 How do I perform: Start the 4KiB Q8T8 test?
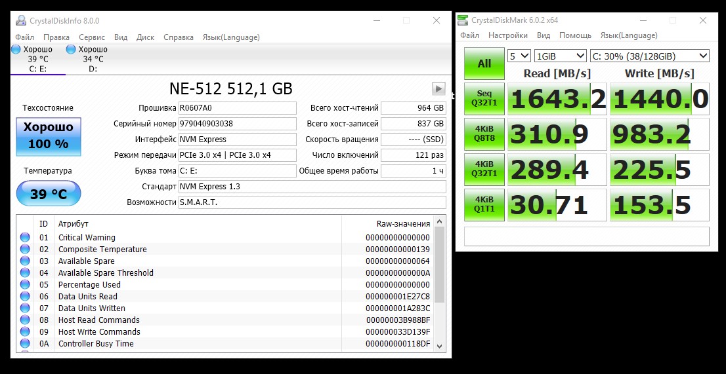tap(484, 134)
